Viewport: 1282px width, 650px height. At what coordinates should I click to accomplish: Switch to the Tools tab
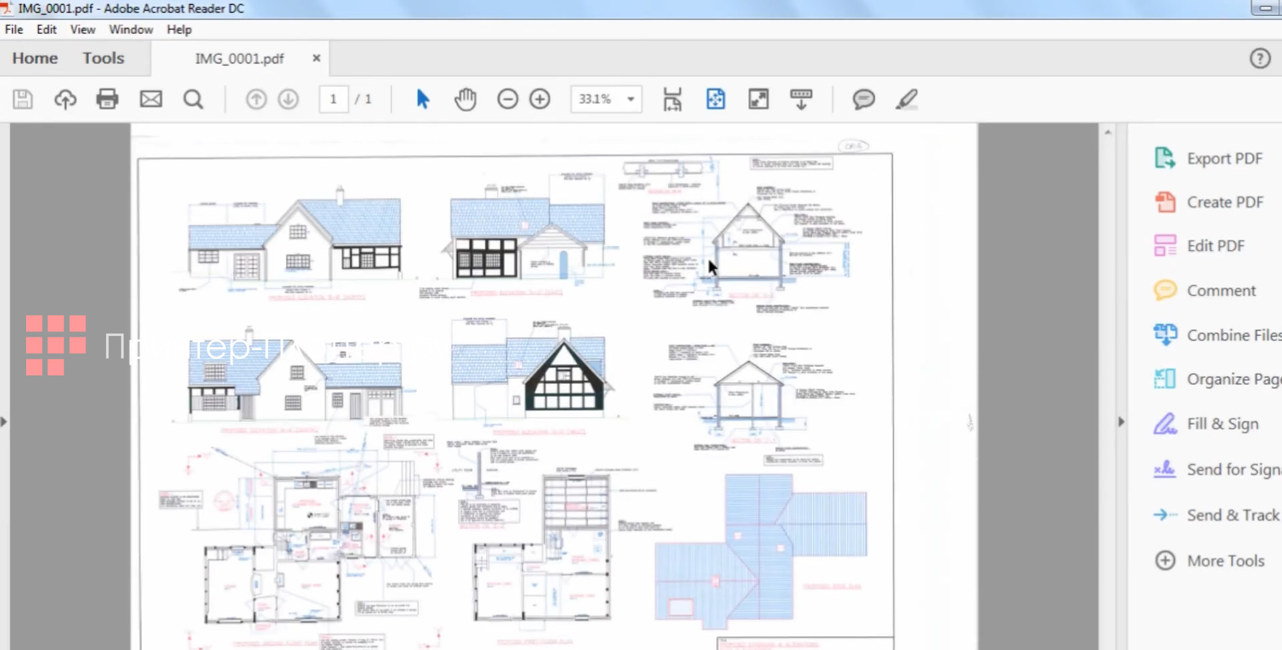pos(104,58)
